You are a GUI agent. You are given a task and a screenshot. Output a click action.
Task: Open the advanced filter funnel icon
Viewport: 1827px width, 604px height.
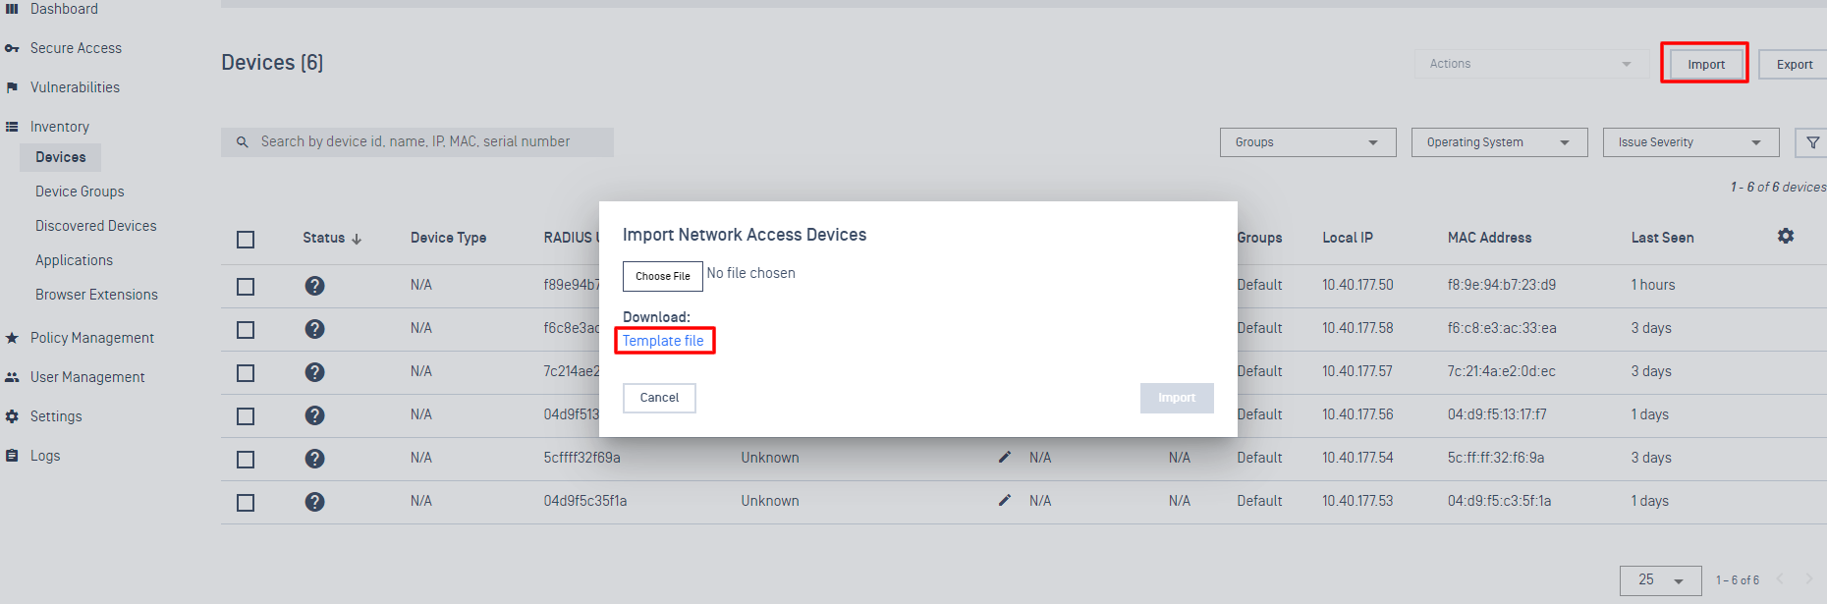click(1812, 142)
